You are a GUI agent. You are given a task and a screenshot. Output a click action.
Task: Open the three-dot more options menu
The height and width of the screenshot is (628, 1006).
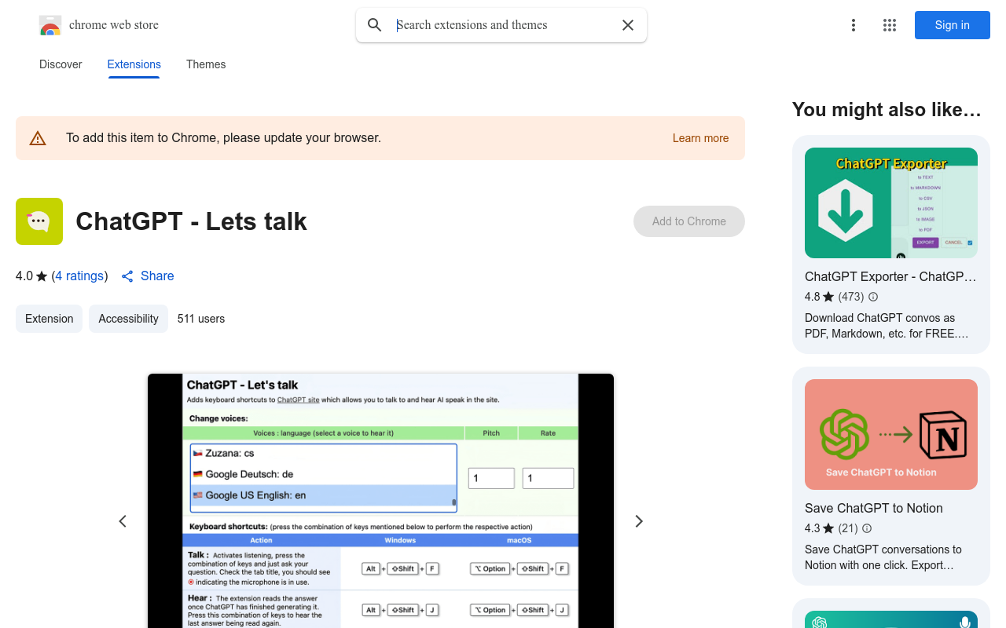[854, 25]
